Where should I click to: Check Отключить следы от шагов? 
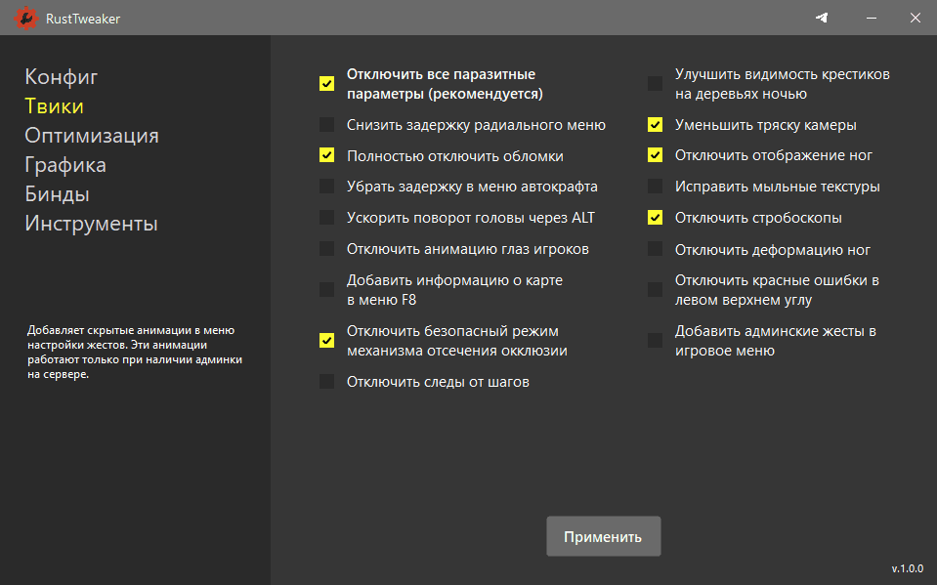pos(326,382)
